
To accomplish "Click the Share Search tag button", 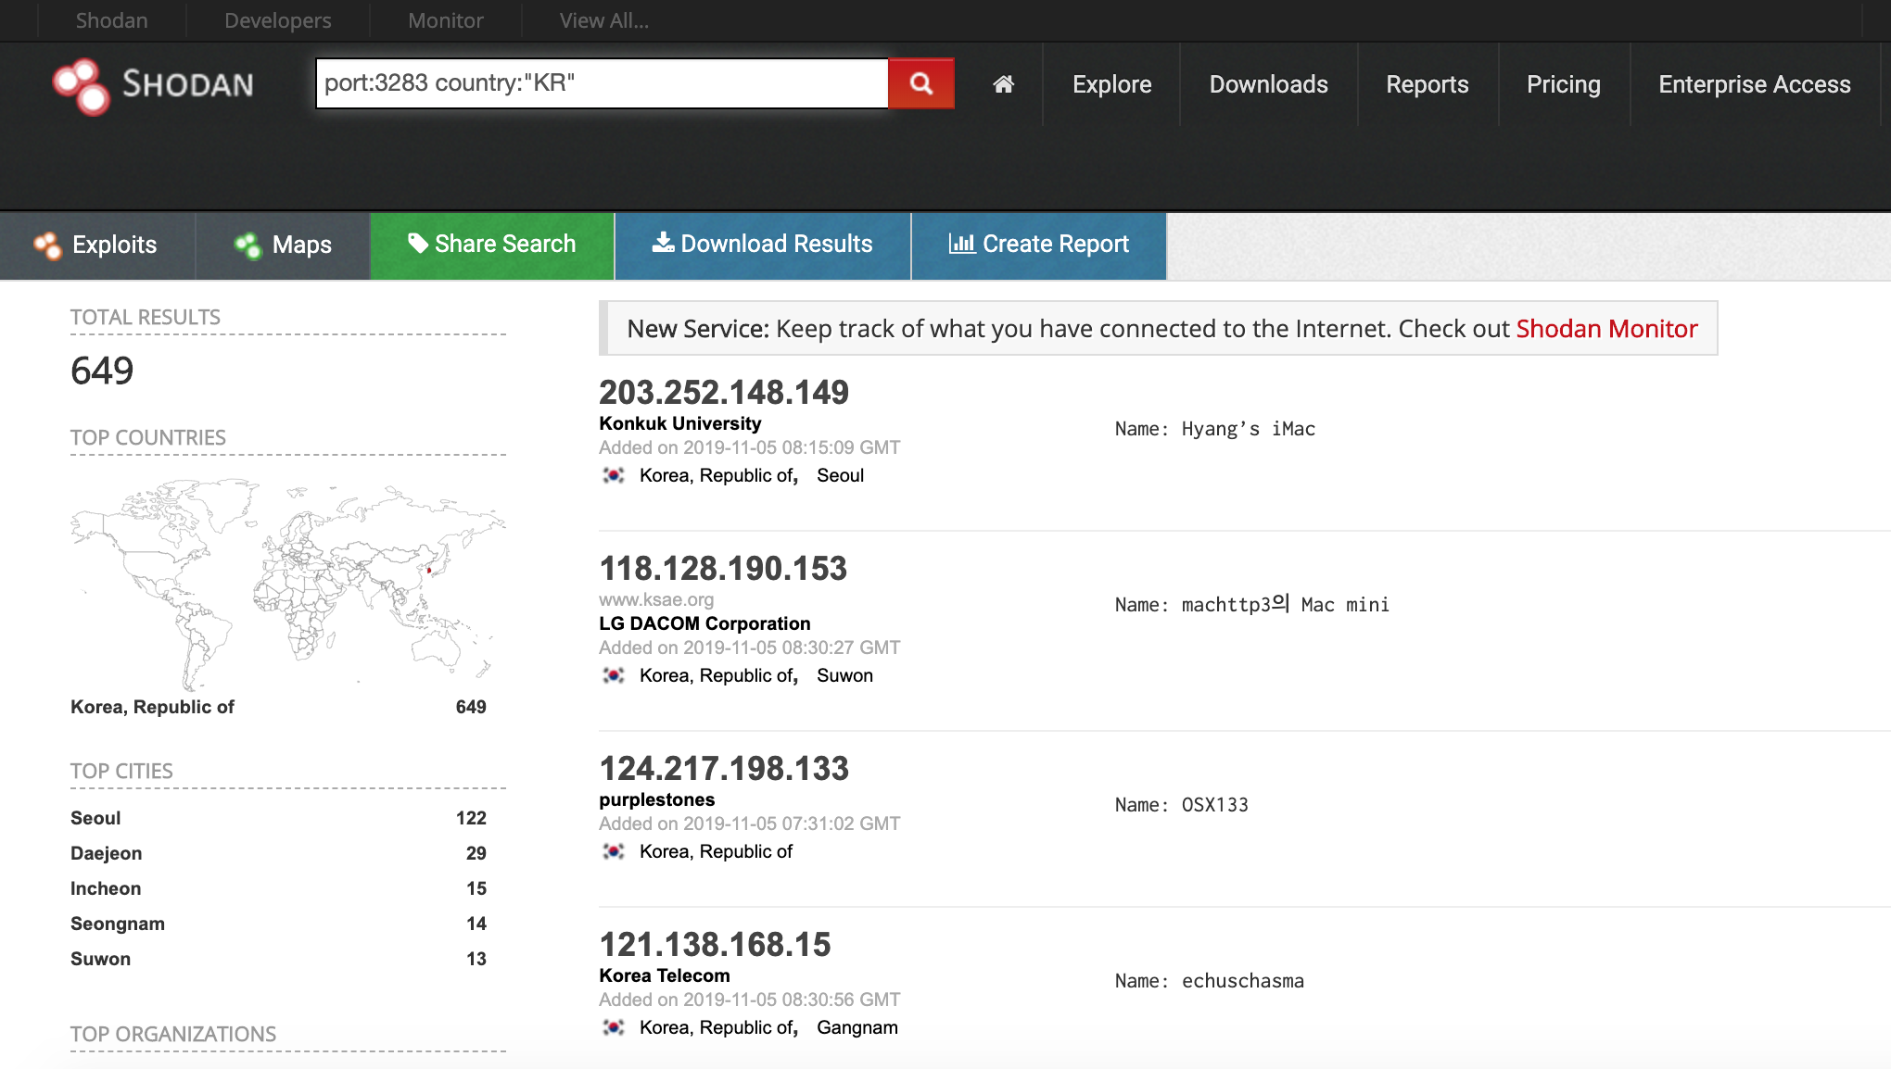I will point(492,245).
